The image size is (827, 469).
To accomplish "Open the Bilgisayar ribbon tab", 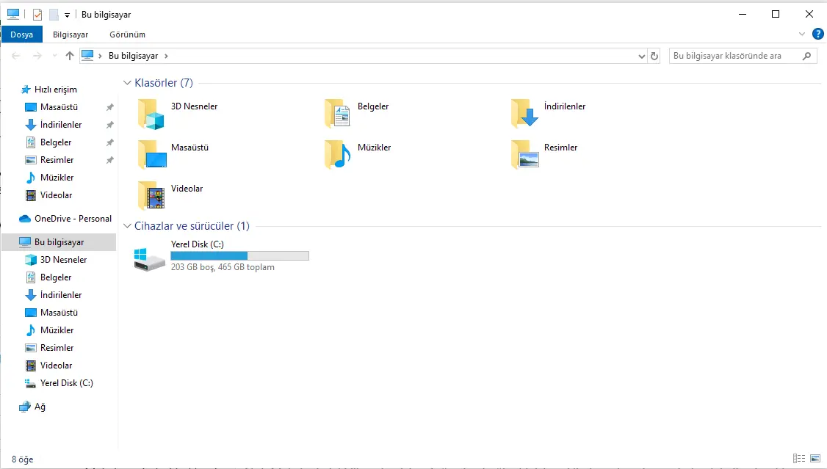I will pos(71,34).
